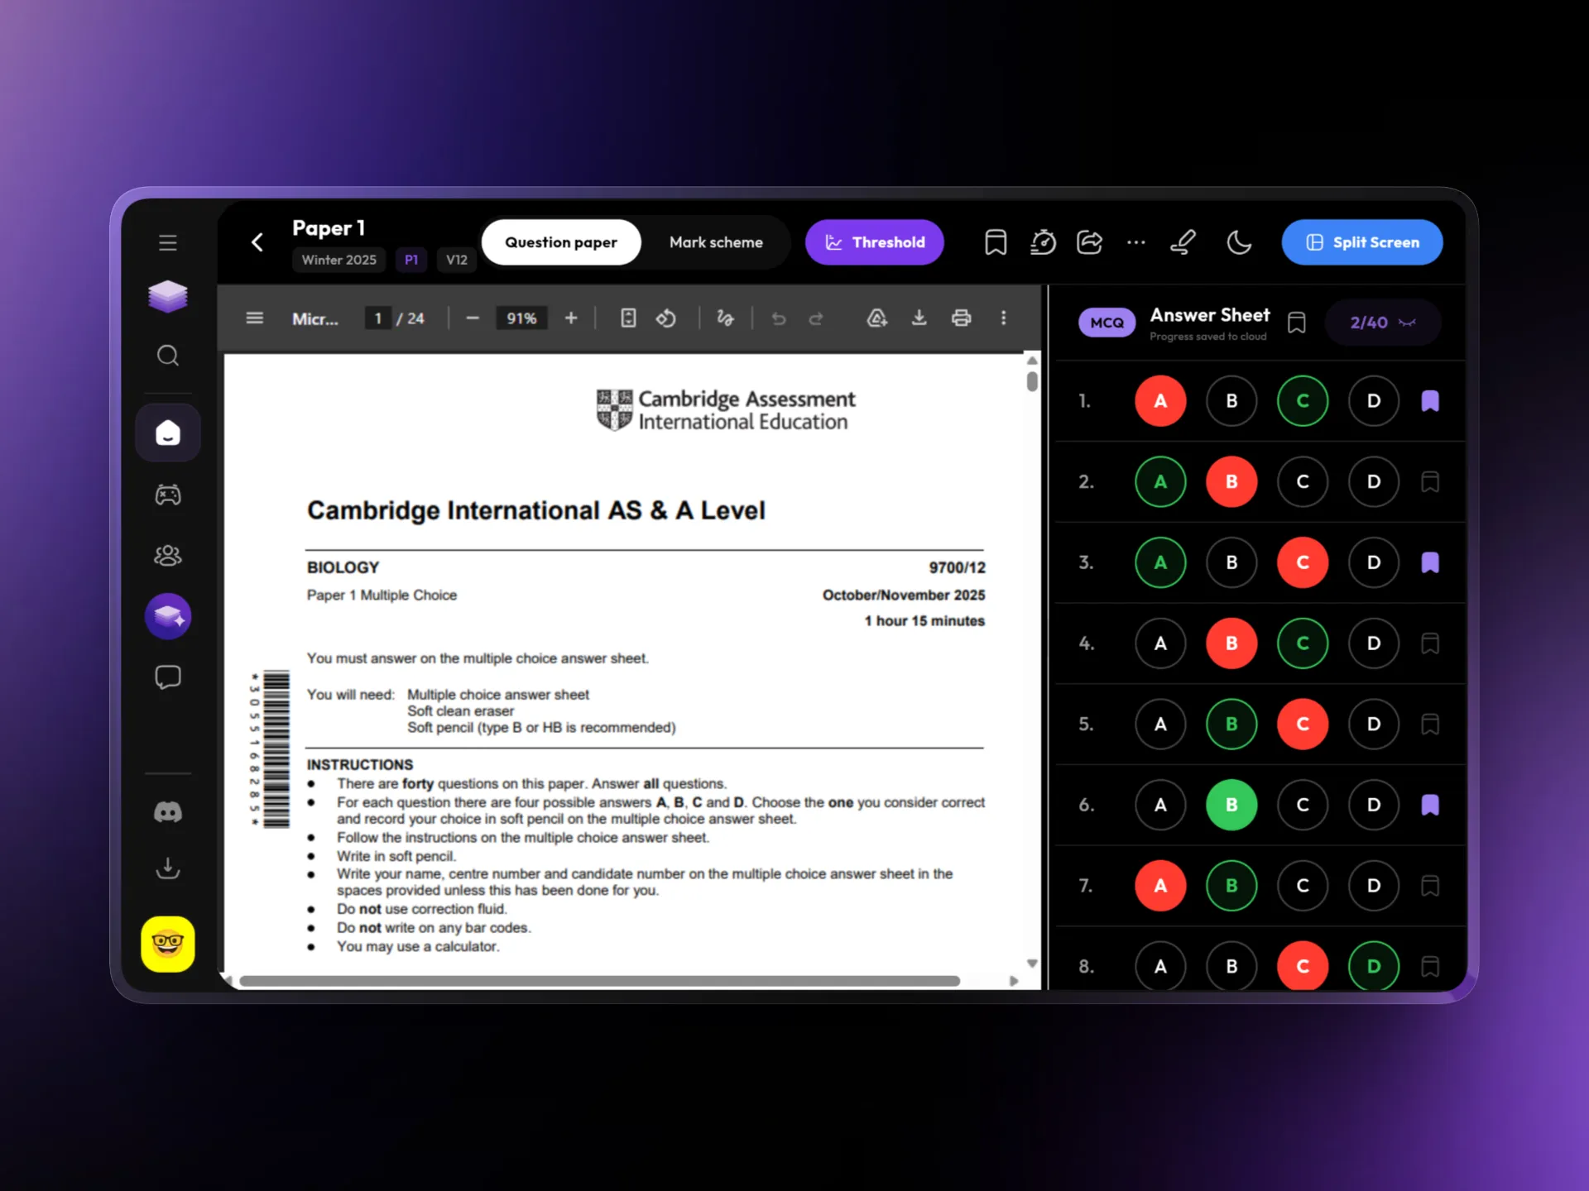
Task: Click the search icon in sidebar
Action: [168, 356]
